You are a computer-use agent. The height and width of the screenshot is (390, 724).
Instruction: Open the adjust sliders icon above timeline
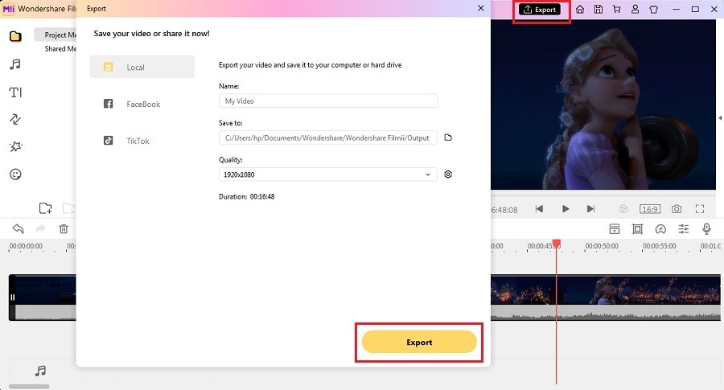[x=683, y=229]
